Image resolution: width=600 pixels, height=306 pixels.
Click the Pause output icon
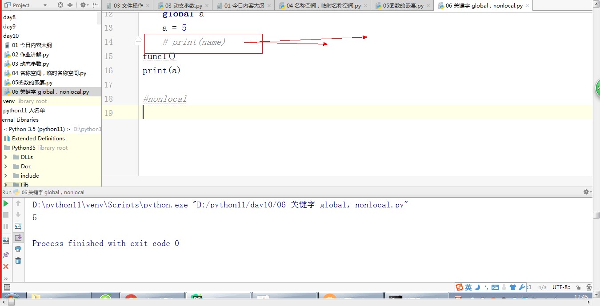(6, 227)
